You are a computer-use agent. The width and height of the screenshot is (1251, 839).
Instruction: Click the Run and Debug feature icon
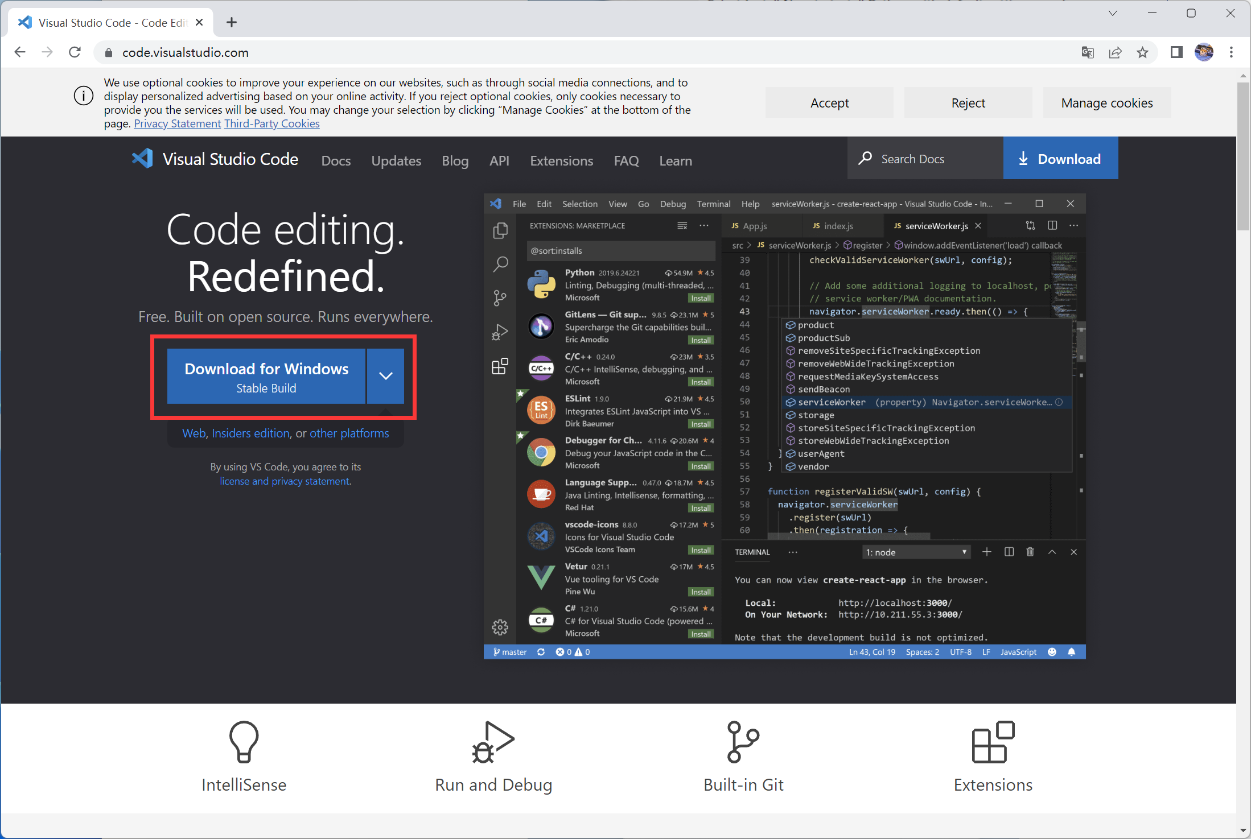tap(493, 742)
